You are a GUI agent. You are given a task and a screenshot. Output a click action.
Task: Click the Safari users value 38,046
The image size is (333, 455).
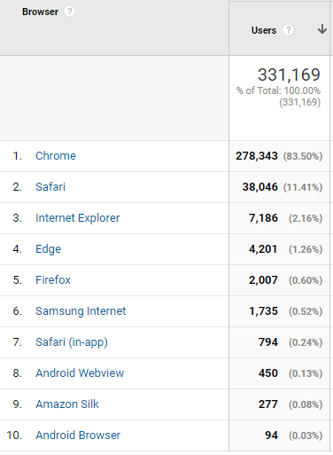[259, 187]
